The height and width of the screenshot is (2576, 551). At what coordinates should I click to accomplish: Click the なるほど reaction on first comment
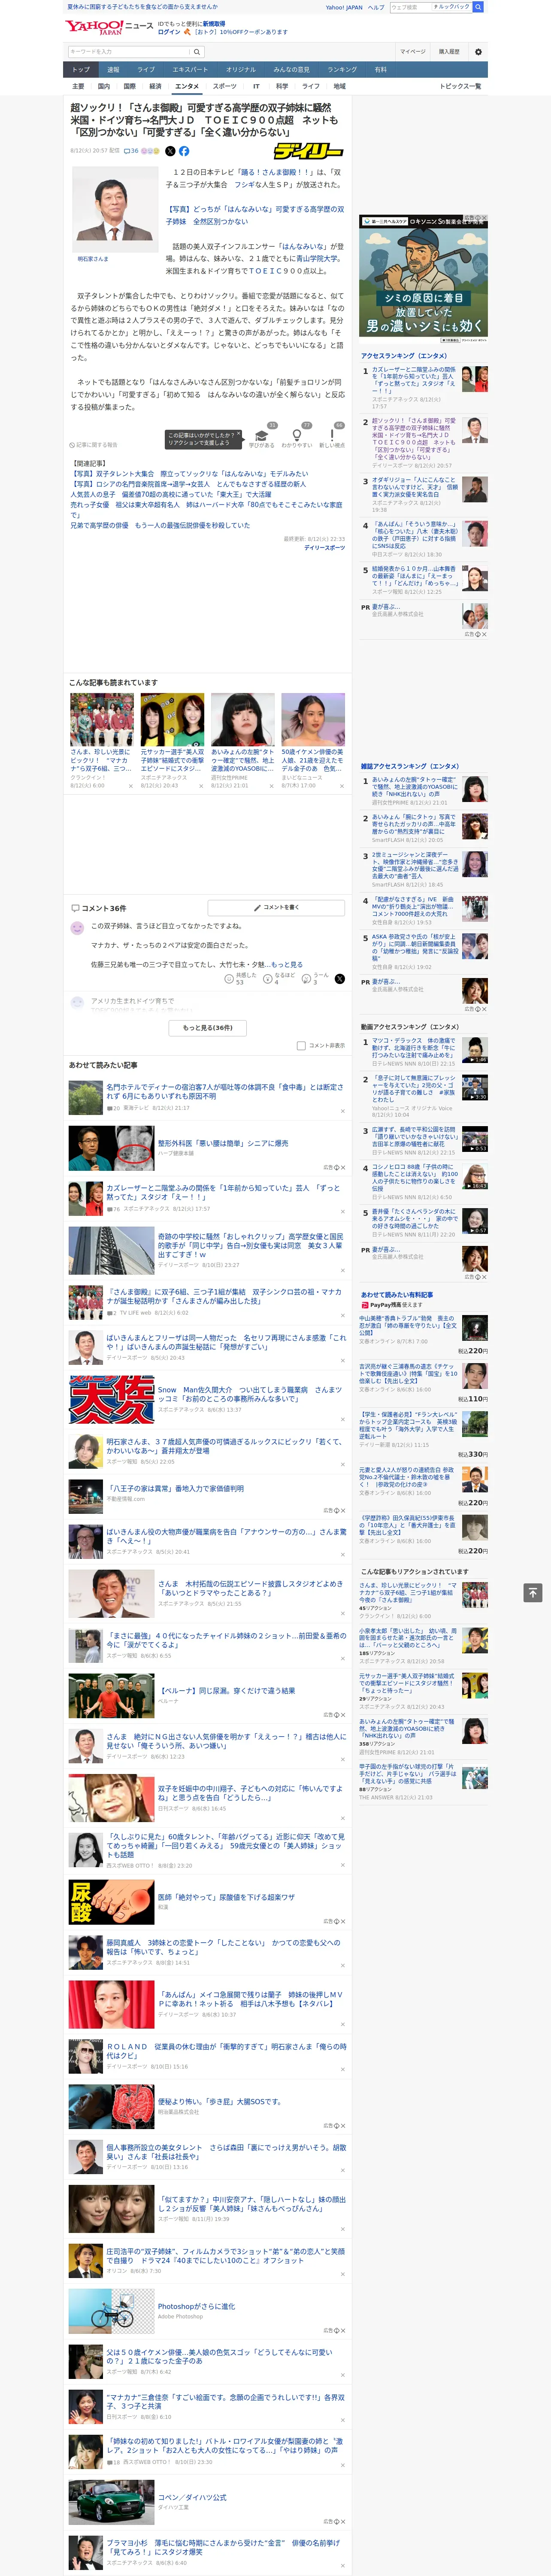[x=280, y=979]
